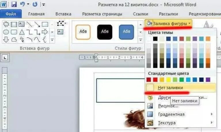Select the rectangle shape in gallery
221x132 pixels.
pos(45,24)
